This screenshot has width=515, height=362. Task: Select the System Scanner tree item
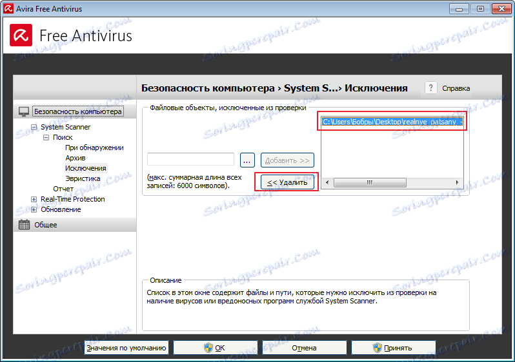coord(65,127)
